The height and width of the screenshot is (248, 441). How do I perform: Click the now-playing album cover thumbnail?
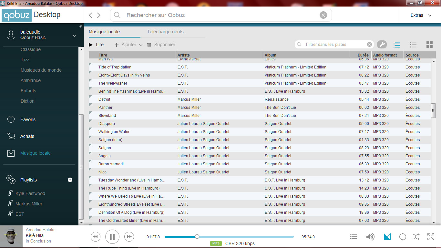(11, 237)
